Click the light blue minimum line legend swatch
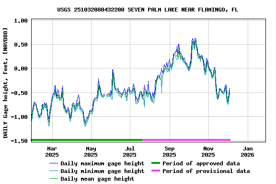This screenshot has width=276, height=184. 54,171
